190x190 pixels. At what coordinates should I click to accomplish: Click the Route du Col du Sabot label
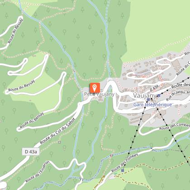57,131
